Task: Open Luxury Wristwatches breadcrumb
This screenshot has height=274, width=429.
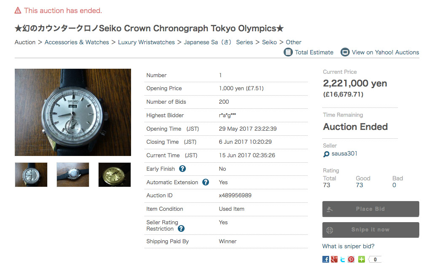Action: coord(146,42)
